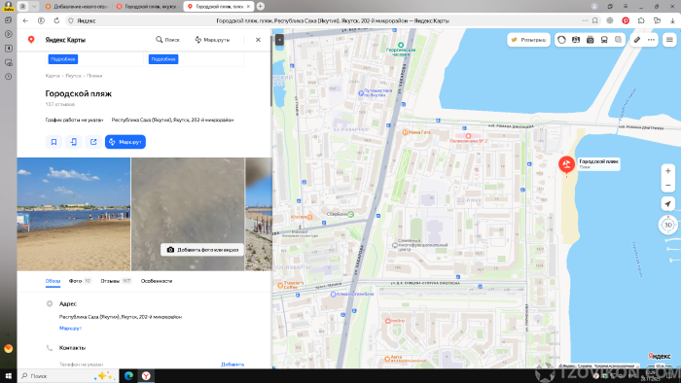Click the share place icon
This screenshot has width=681, height=383.
tap(93, 142)
